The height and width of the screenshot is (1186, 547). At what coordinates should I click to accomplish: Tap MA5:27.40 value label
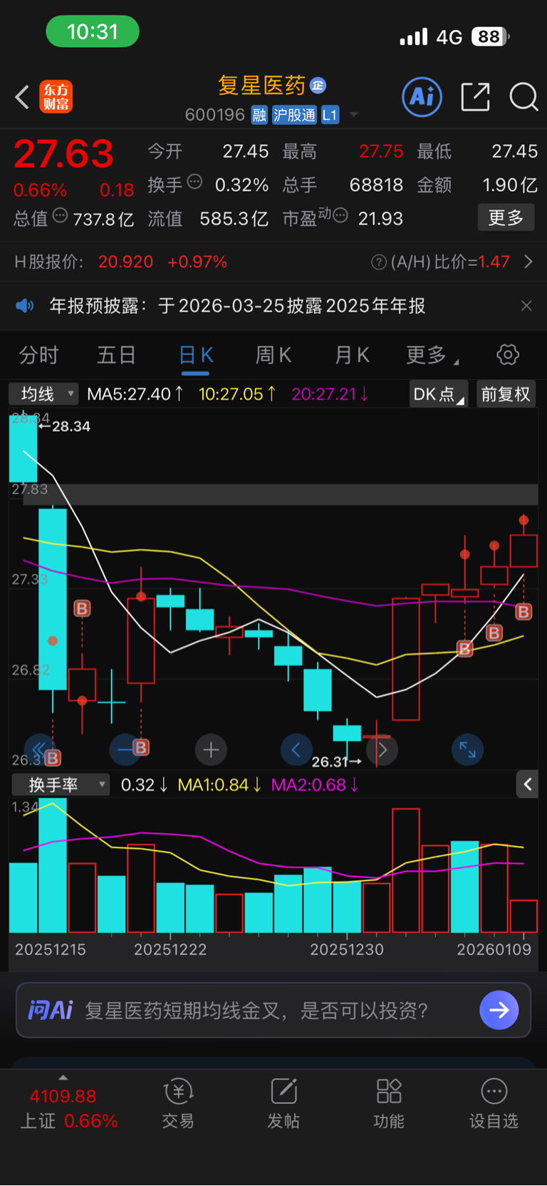tap(135, 394)
